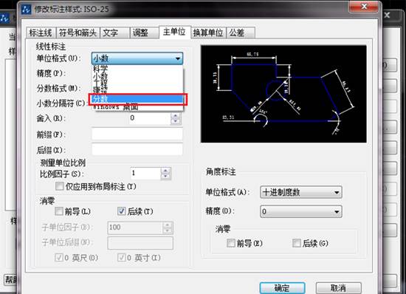
Task: Uncheck linear 消零 后续(T) box
Action: pos(122,211)
